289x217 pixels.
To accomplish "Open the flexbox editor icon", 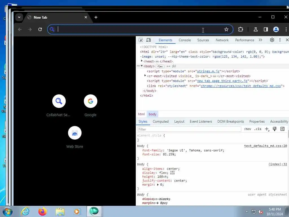I will pyautogui.click(x=172, y=173).
